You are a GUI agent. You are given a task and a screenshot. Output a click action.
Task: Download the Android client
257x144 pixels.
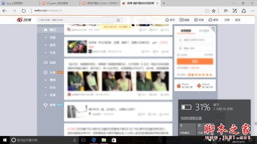tap(205, 86)
